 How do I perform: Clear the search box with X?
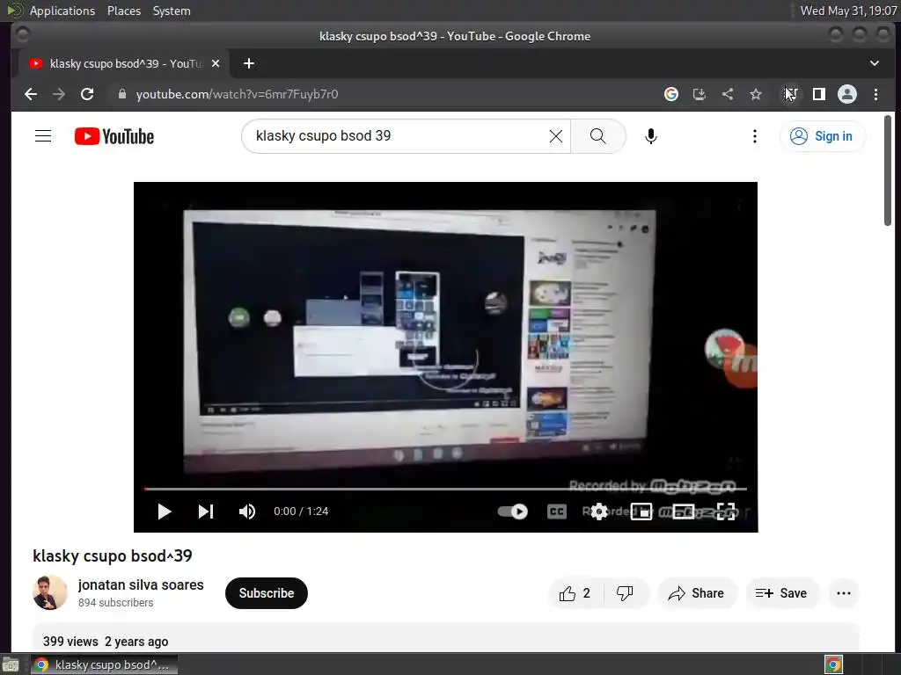[x=556, y=136]
